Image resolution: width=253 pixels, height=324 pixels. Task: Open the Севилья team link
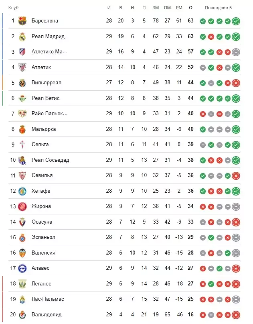(42, 175)
